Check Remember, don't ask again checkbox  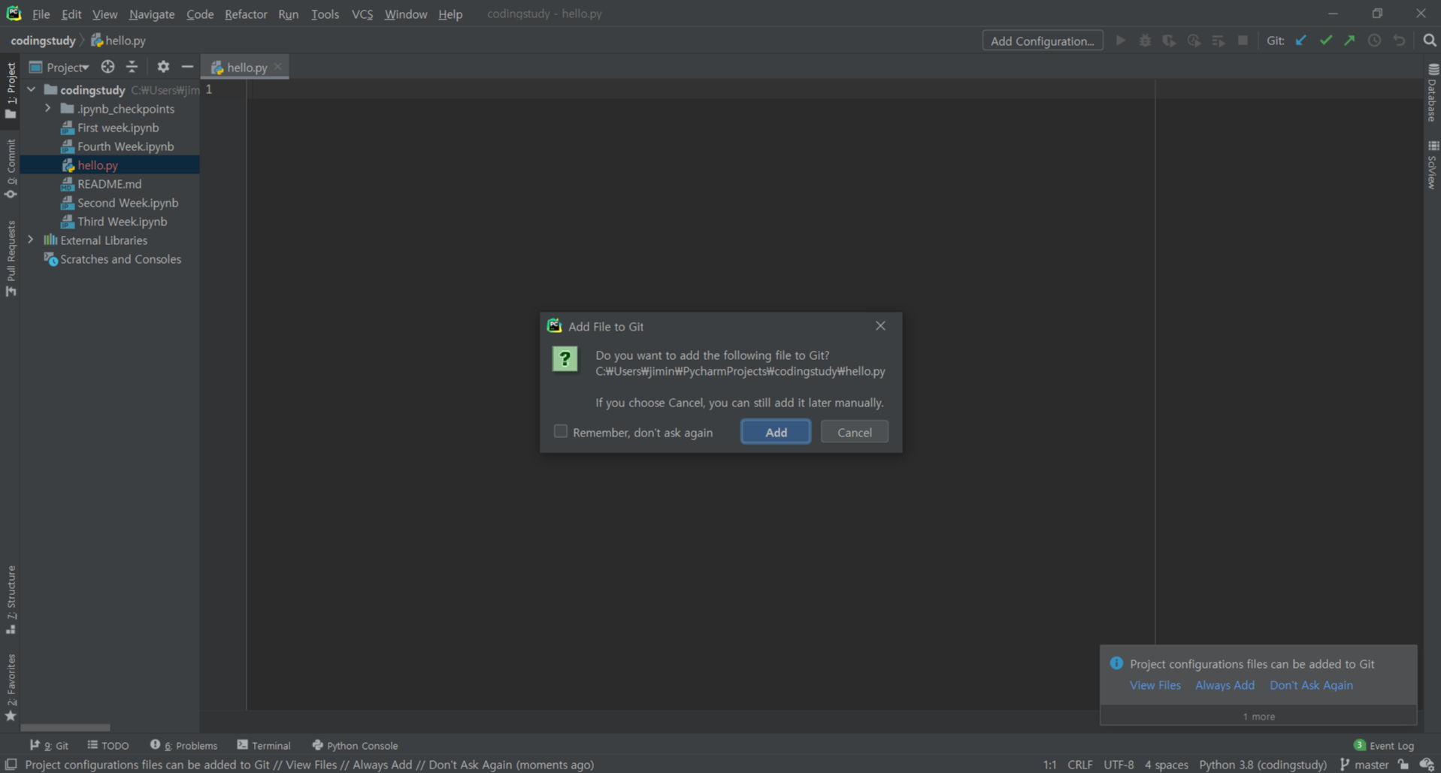coord(561,431)
